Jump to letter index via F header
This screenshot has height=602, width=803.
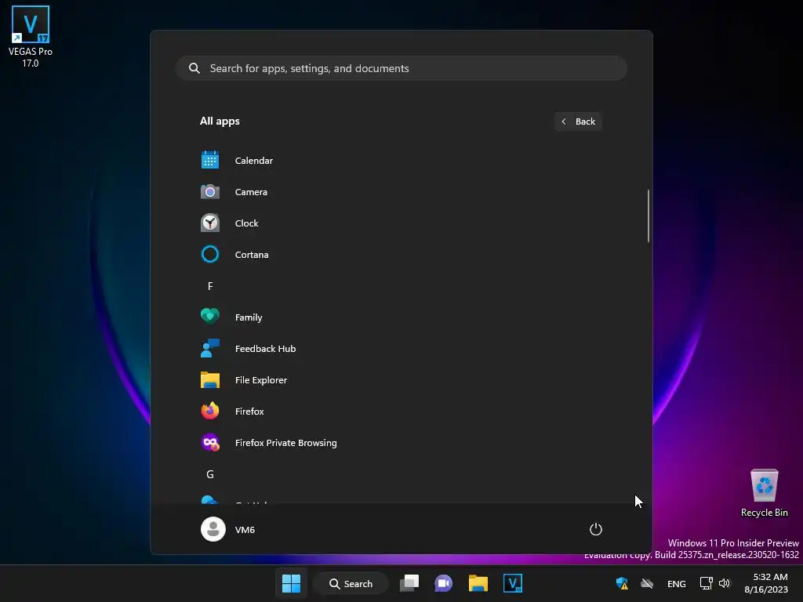pos(210,286)
